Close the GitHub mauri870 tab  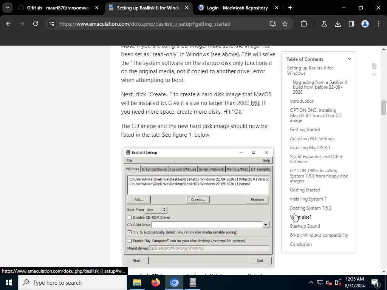(x=97, y=8)
